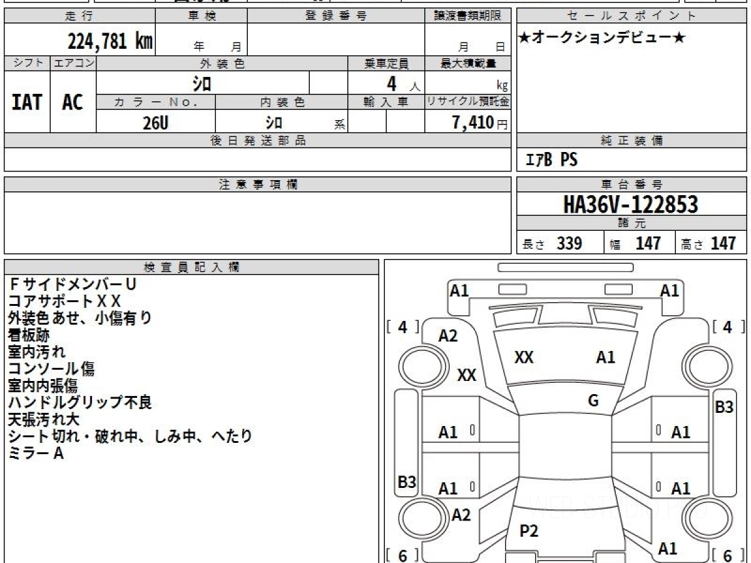Viewport: 751px width, 563px height.
Task: Select the note コアサポートＸＸ
Action: tap(64, 301)
